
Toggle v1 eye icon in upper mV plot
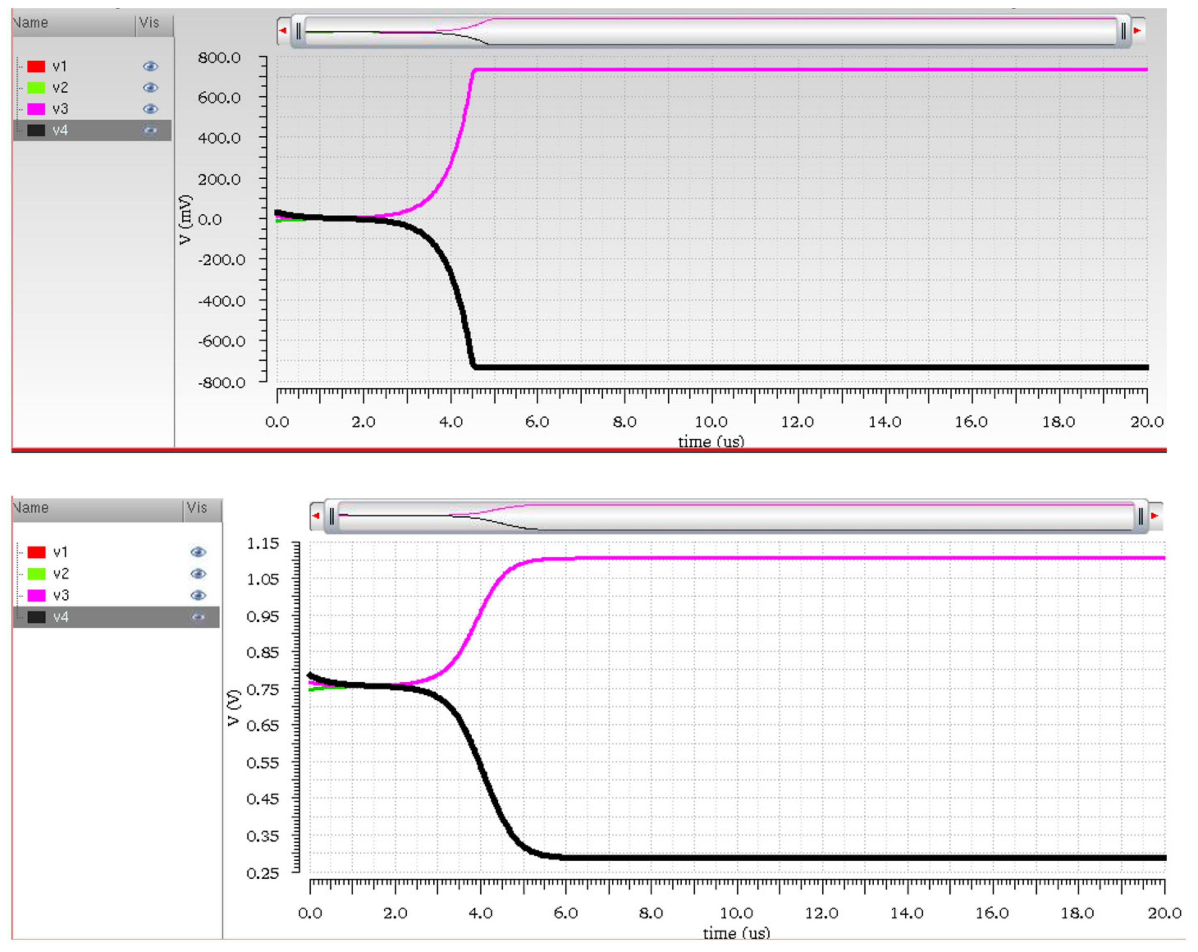[x=151, y=66]
